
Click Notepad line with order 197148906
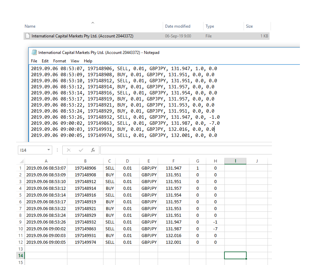pos(124,69)
